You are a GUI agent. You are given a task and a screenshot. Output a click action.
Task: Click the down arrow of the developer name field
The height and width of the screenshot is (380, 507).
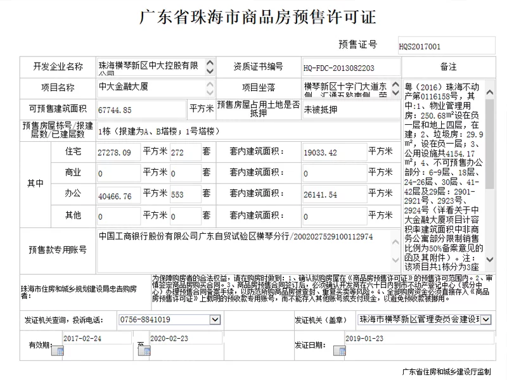[210, 71]
